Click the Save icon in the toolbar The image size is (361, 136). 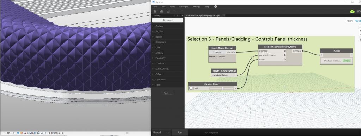click(x=168, y=11)
